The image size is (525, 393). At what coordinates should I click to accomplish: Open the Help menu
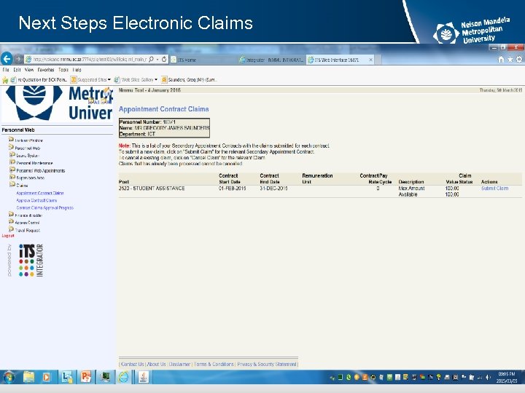click(x=77, y=70)
